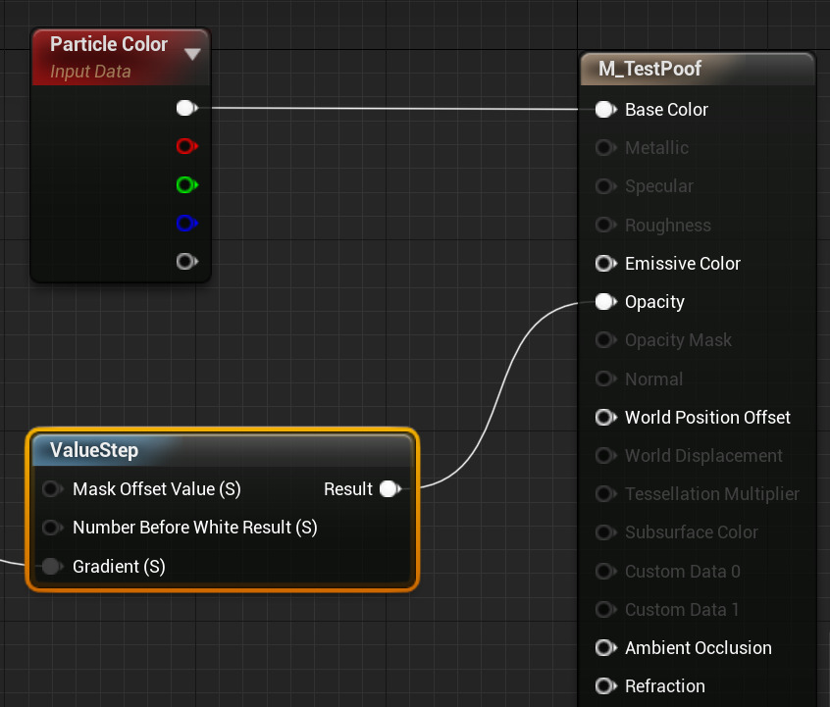Select the Particle Color node title
This screenshot has width=830, height=707.
coord(108,45)
